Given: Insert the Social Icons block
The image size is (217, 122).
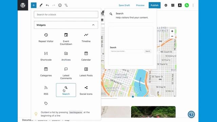Looking at the screenshot, I should click(x=86, y=90).
